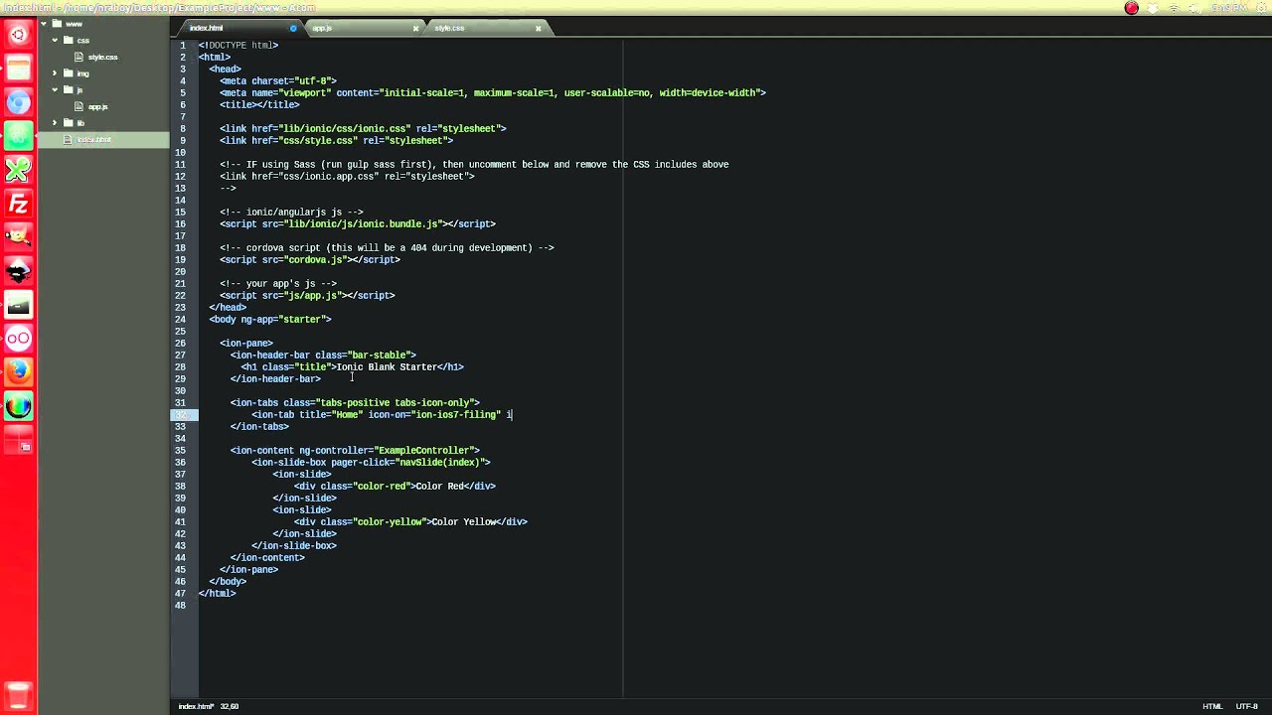Open the green X app in the launcher
Viewport: 1272px width, 715px height.
click(18, 170)
